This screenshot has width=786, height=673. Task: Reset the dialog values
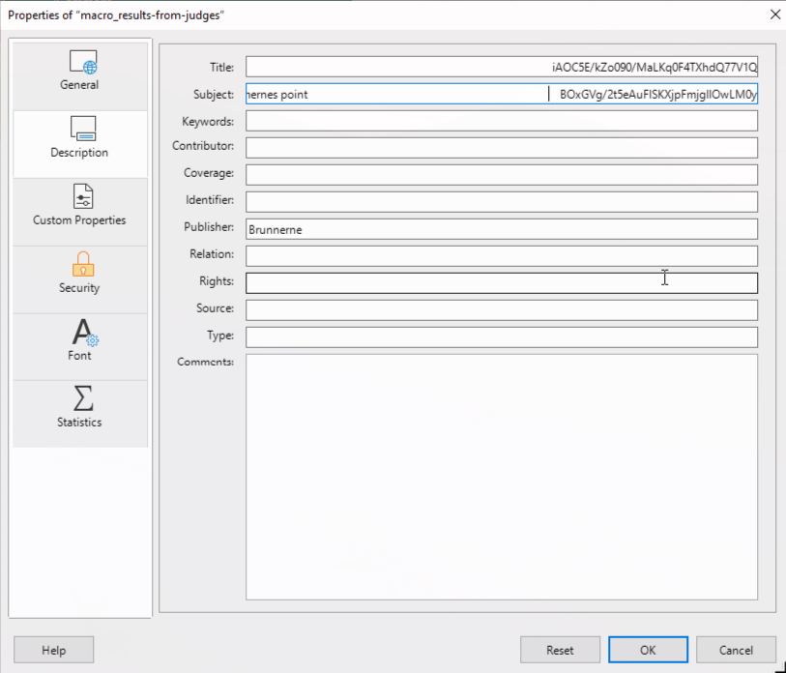(x=560, y=650)
